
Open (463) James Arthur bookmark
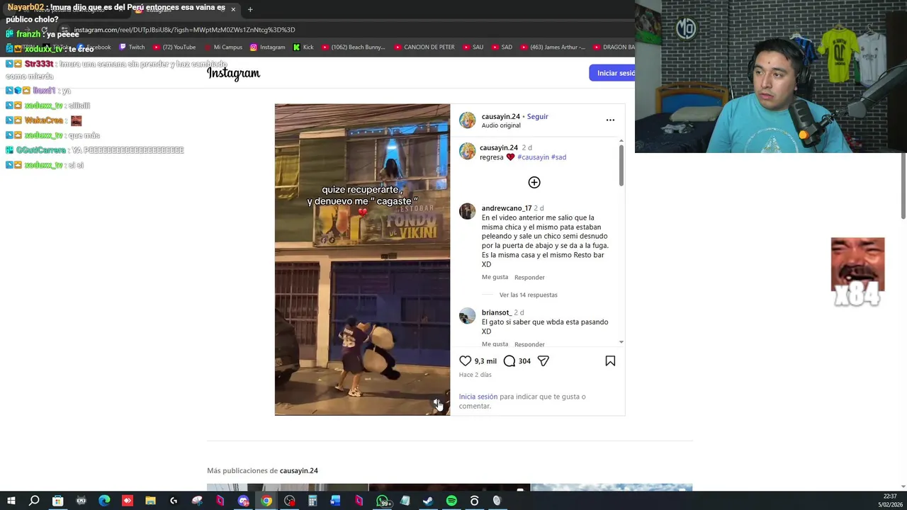[553, 47]
